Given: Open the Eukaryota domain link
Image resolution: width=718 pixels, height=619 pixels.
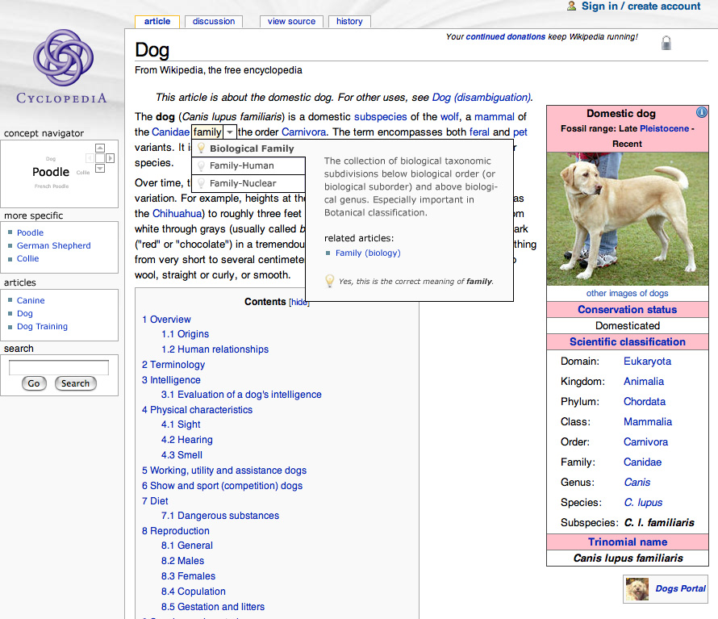Looking at the screenshot, I should pos(647,362).
